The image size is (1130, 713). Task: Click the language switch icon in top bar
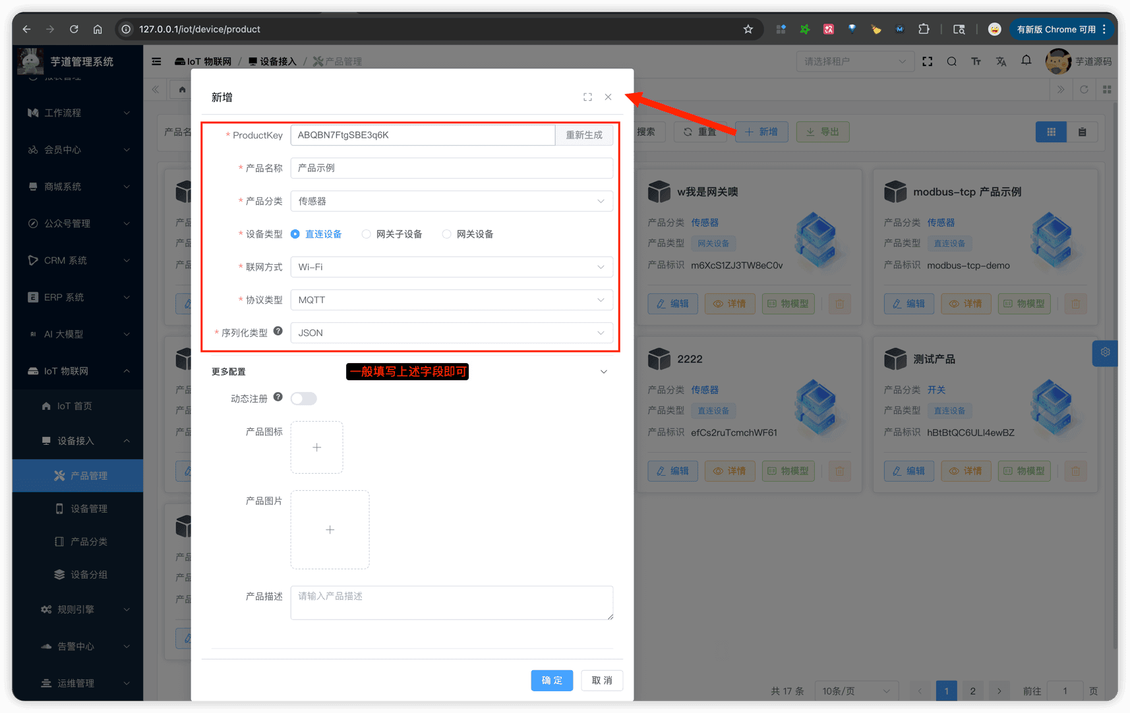pos(1001,61)
